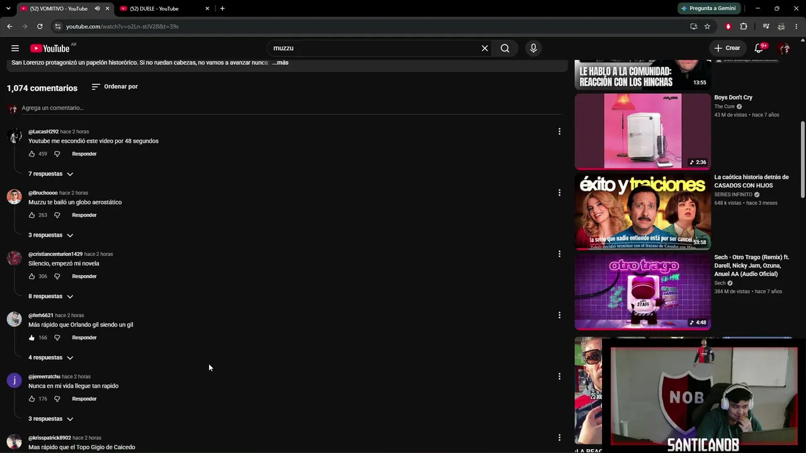
Task: Dislike the comment by @ferh6621
Action: pyautogui.click(x=57, y=338)
